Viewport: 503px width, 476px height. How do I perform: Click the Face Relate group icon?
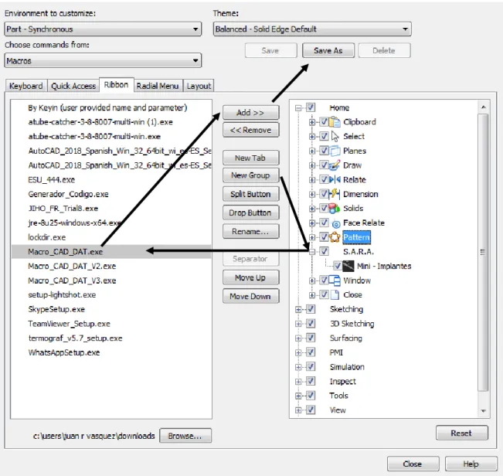(336, 223)
